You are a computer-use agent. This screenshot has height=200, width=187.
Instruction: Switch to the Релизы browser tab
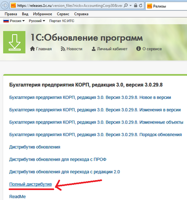tap(167, 6)
